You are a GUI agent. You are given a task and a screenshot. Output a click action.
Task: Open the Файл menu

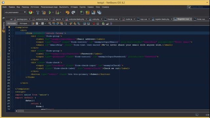pos(4,7)
